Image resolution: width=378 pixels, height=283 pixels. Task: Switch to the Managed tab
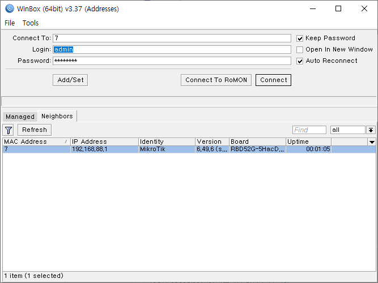coord(20,117)
